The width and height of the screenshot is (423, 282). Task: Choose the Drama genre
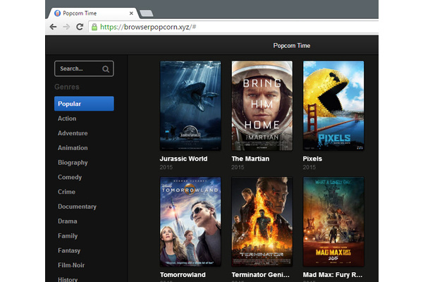click(68, 221)
